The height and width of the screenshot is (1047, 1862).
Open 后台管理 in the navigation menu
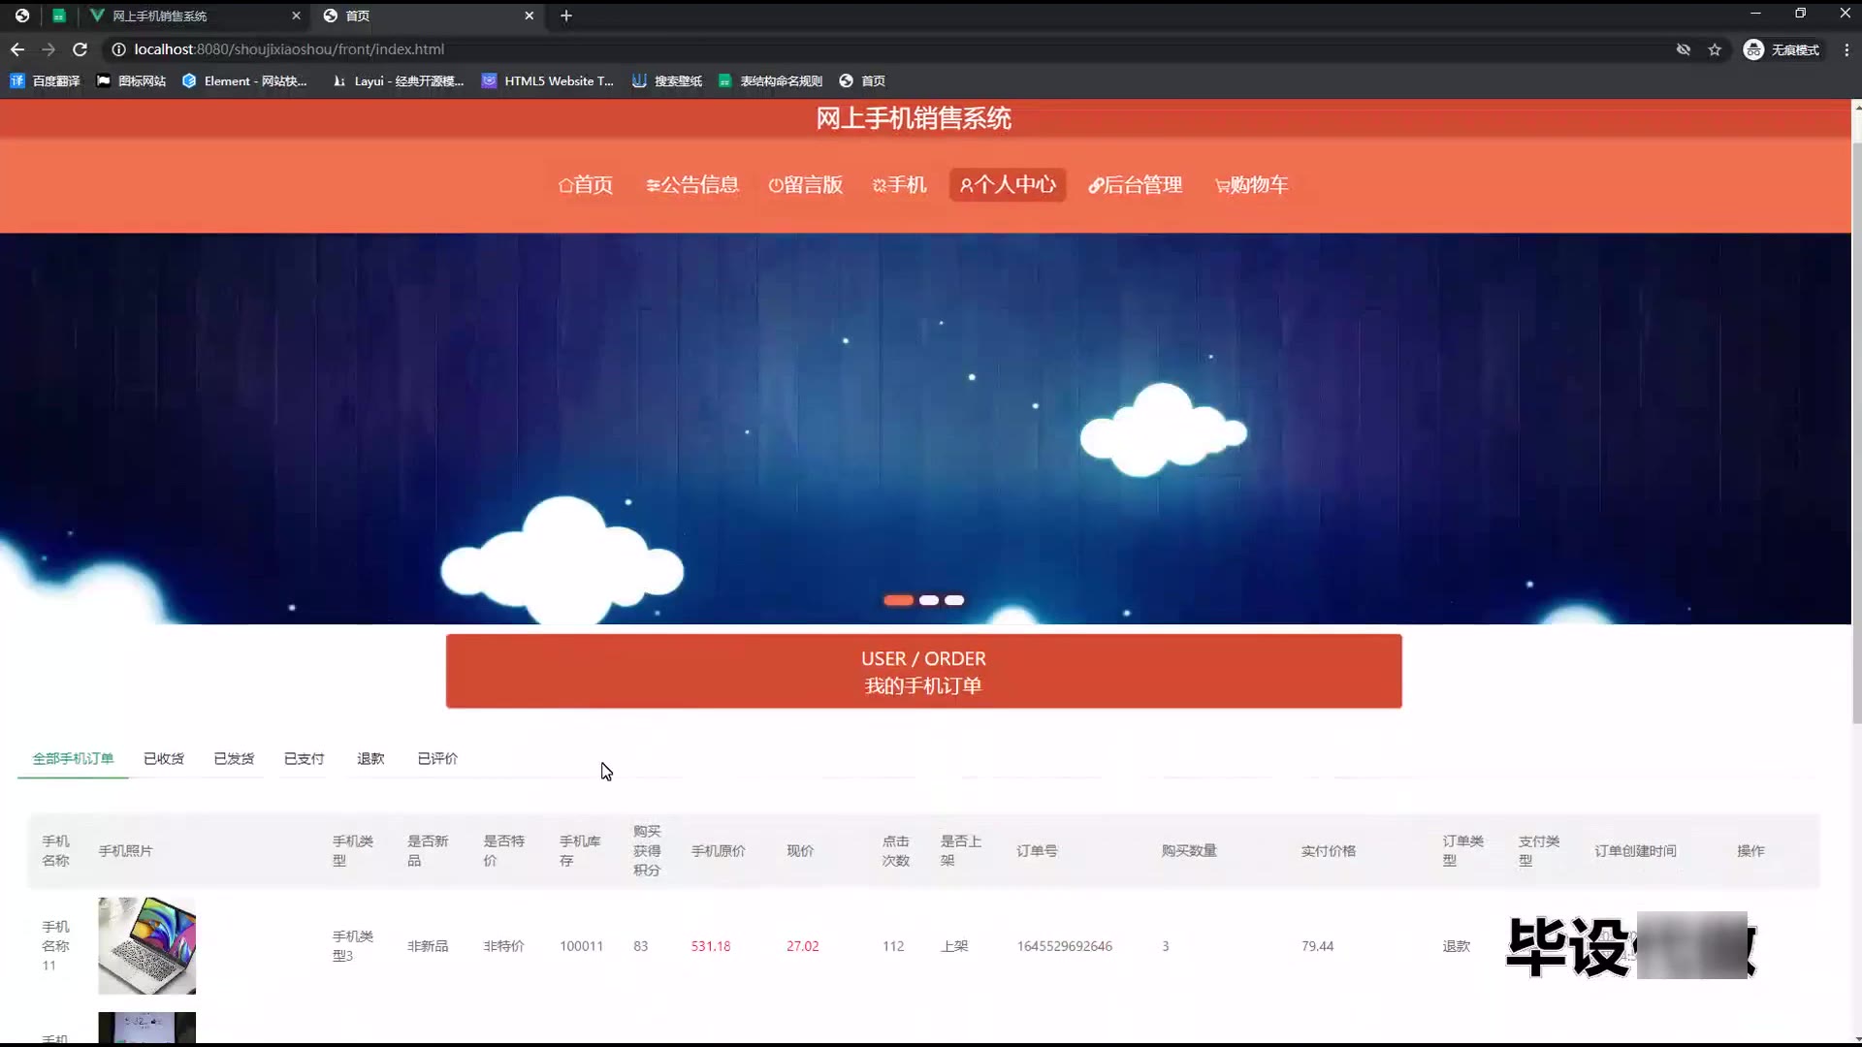1135,185
